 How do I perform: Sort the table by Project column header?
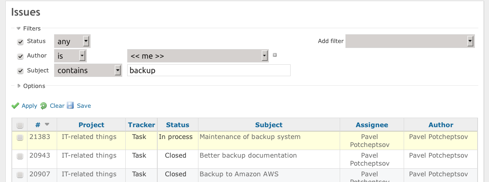(91, 125)
